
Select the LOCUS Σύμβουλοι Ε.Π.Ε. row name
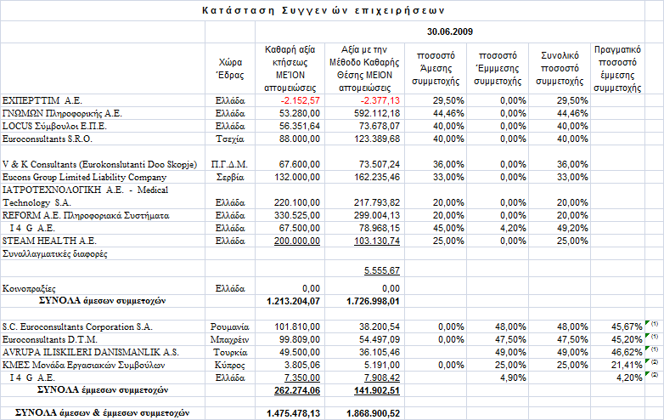tap(54, 127)
